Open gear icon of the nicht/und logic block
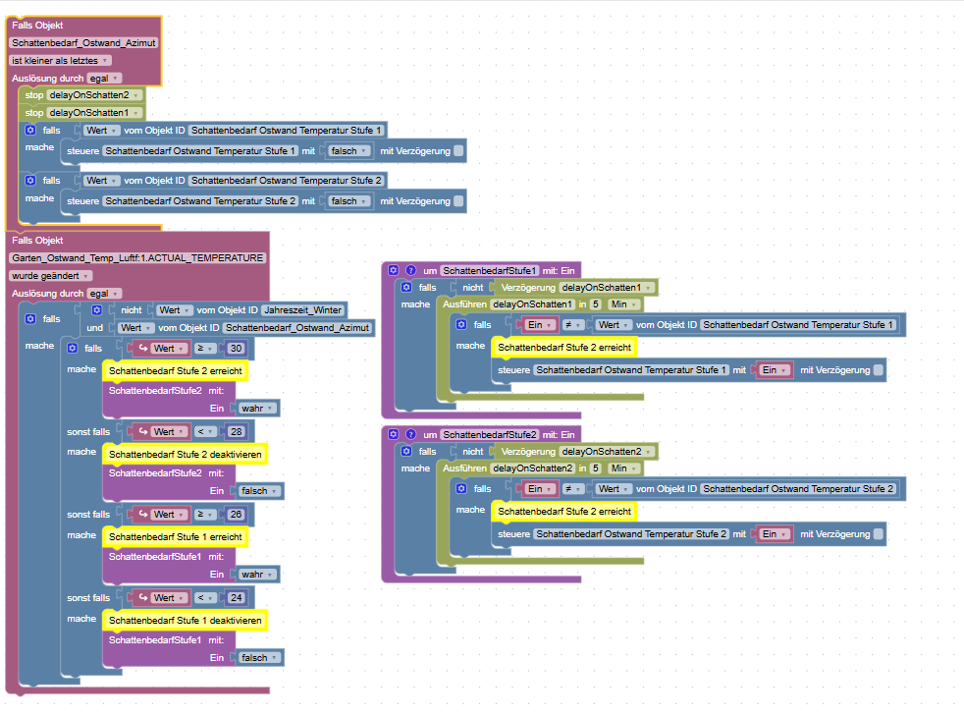This screenshot has width=964, height=716. tap(96, 310)
